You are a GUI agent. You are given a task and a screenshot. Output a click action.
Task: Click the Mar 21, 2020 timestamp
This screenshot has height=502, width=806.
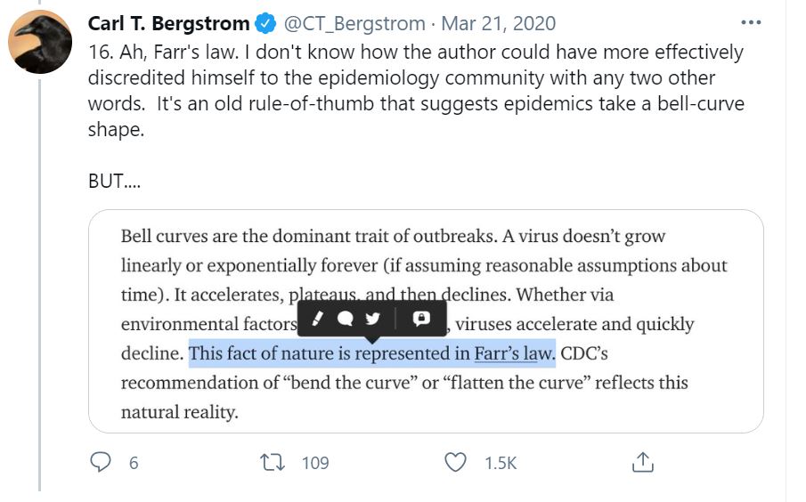(x=498, y=24)
